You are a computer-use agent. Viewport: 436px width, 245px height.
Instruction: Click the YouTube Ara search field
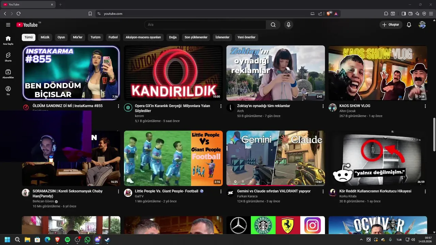click(205, 25)
